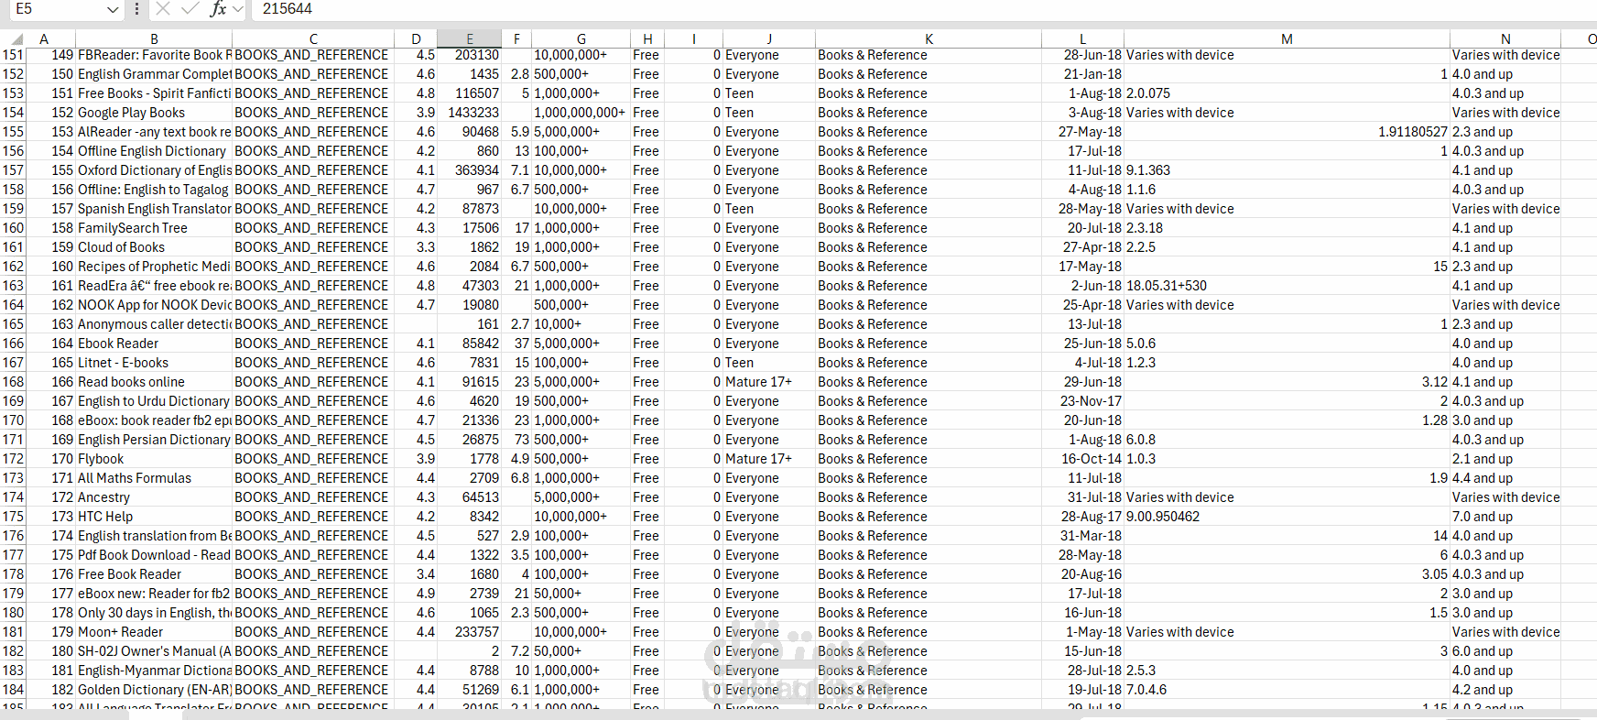Click cell 'FBReader: Favorite Book R'
The height and width of the screenshot is (720, 1597).
coord(155,55)
